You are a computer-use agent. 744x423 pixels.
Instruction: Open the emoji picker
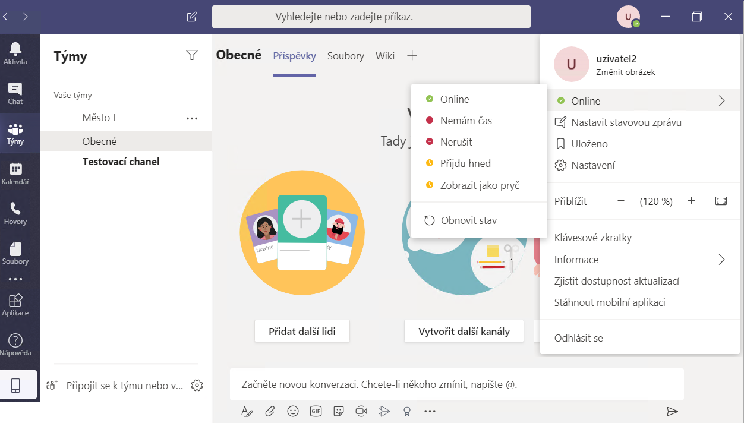[x=292, y=411]
